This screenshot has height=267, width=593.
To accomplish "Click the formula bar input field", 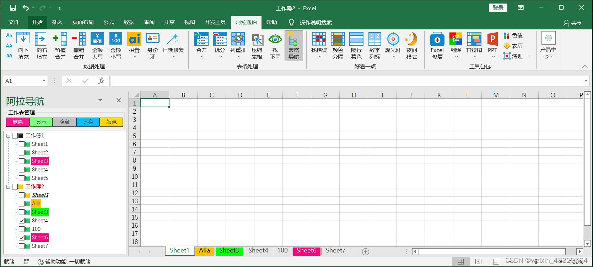I will pos(346,81).
